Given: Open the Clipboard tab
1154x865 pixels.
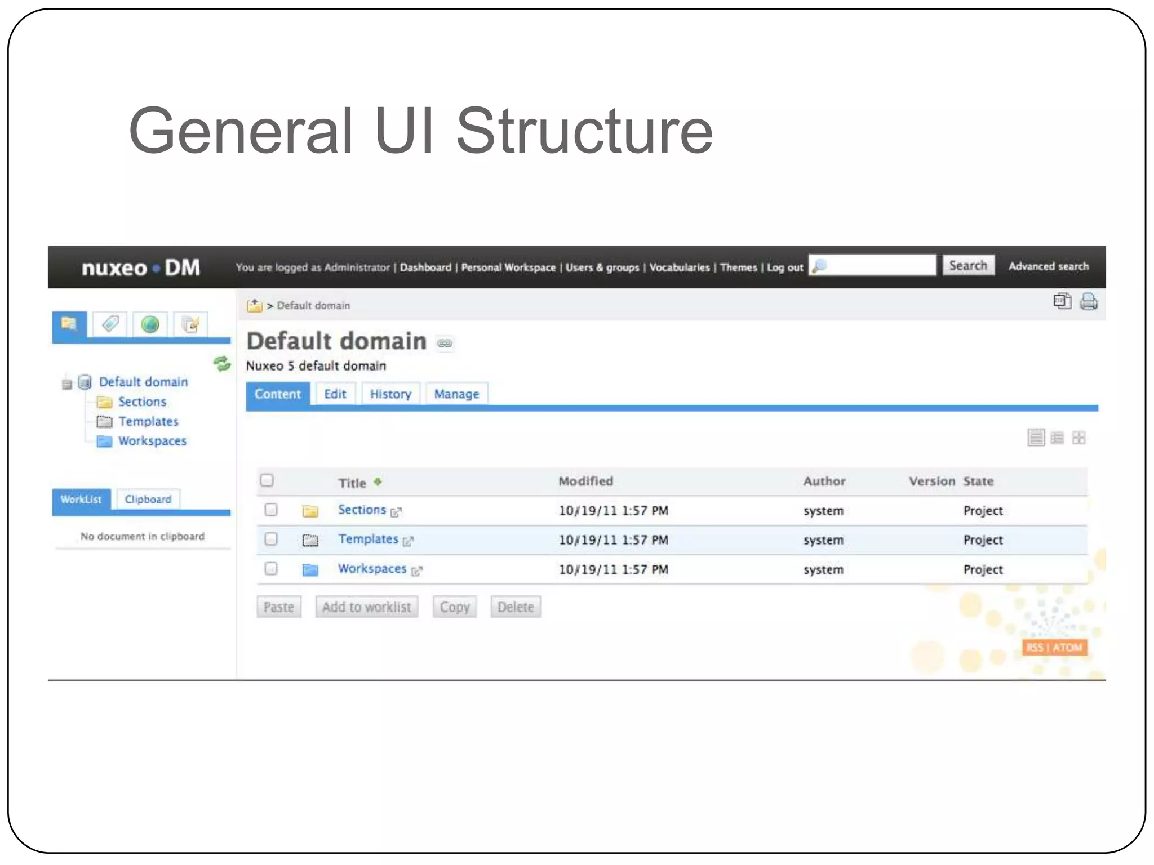Looking at the screenshot, I should (x=148, y=500).
